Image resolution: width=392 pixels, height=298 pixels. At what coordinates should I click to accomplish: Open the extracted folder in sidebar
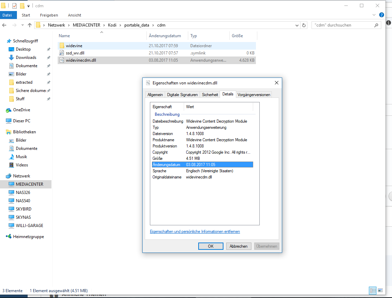point(24,82)
